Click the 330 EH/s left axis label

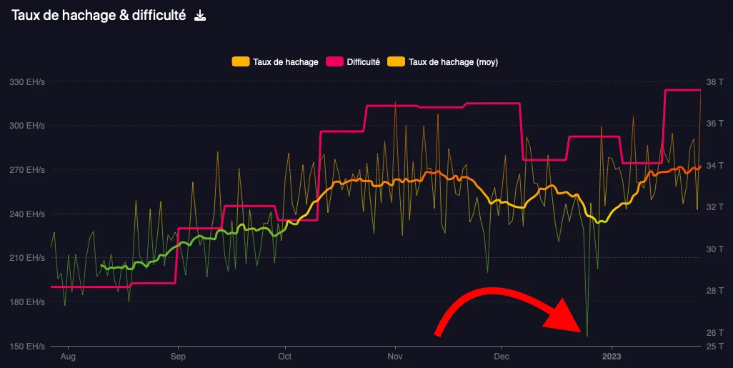[27, 82]
